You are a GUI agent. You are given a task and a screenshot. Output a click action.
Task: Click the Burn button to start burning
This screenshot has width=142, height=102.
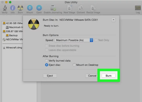pos(109,76)
